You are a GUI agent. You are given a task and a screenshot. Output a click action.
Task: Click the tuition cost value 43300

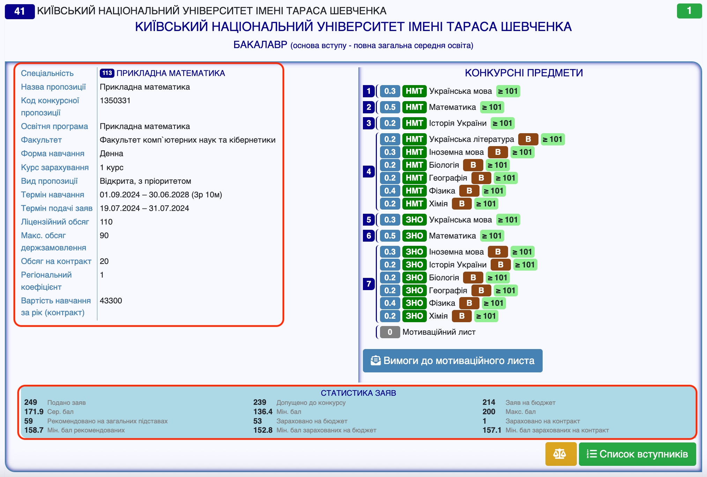point(111,301)
